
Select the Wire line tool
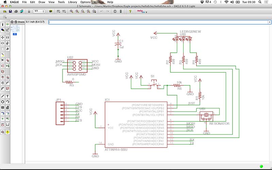3,96
